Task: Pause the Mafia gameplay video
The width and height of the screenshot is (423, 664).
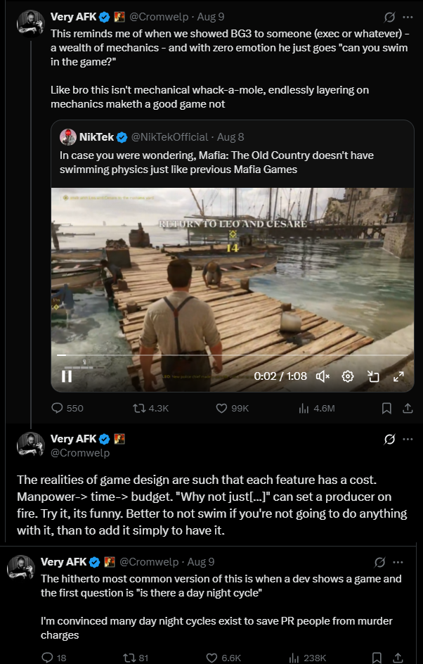Action: (x=67, y=376)
